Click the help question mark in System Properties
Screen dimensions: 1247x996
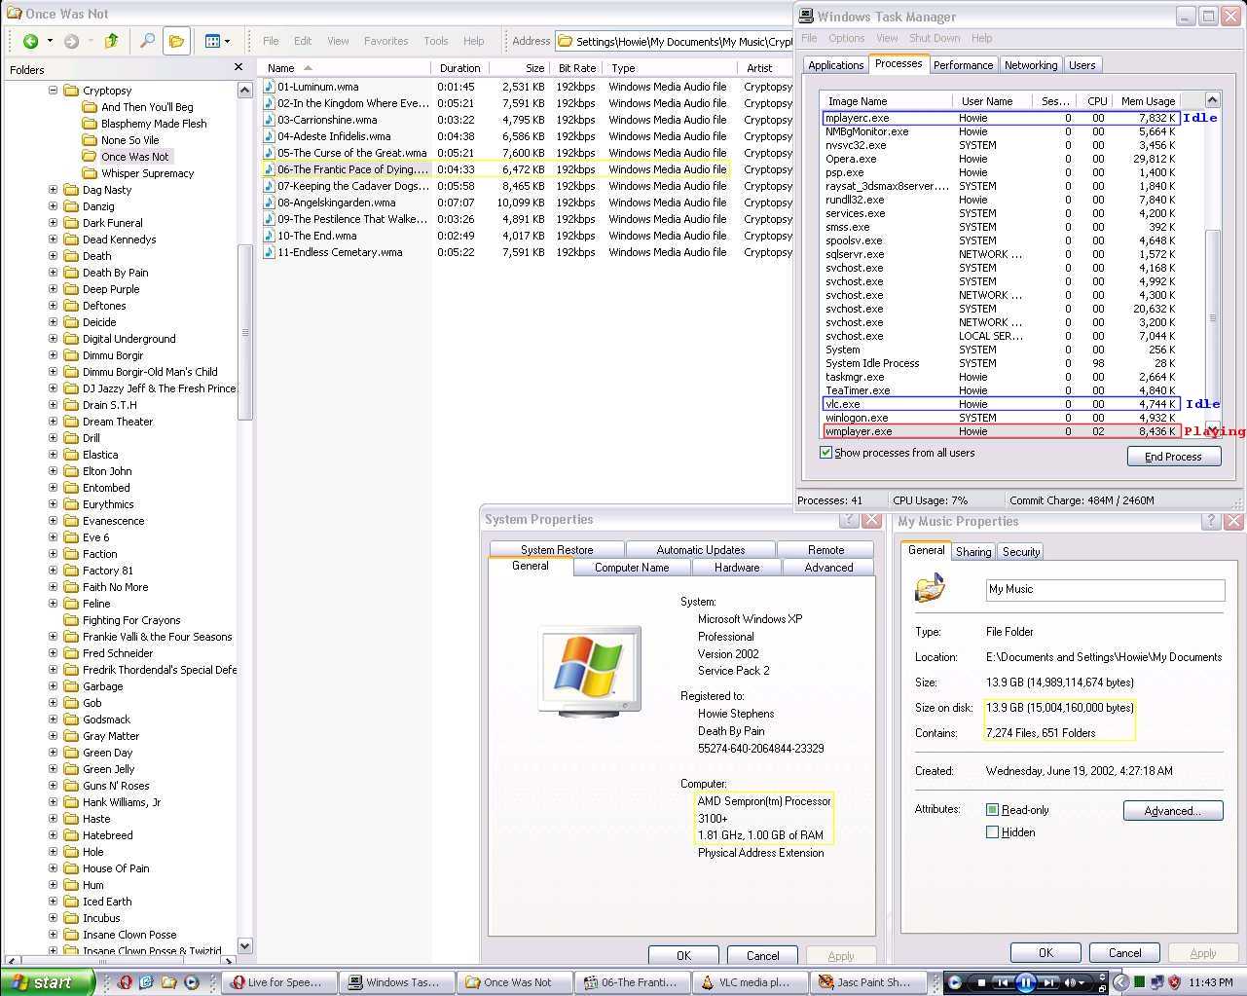coord(850,521)
